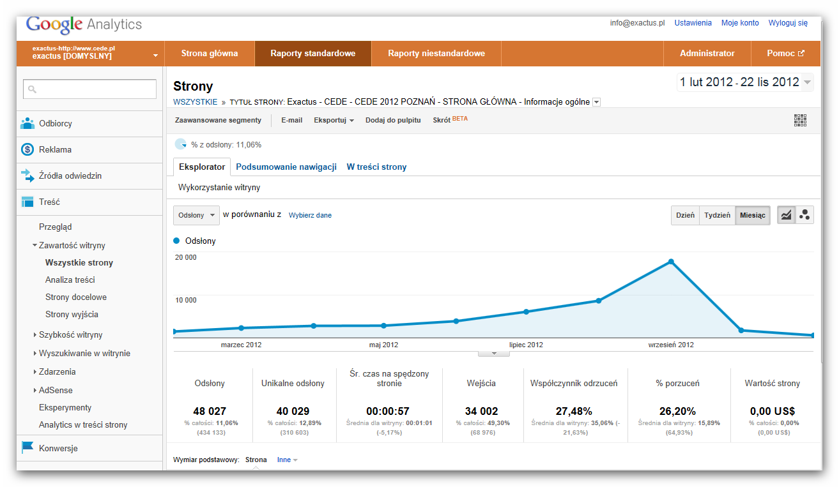Open the grid view icon in toolbar
Viewport: 839px width, 487px height.
800,120
